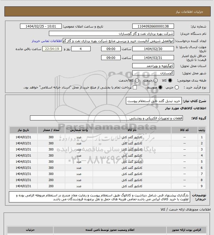The height and width of the screenshot is (235, 214).
Task: Click the response deadline time 09:00 field
Action: (x=111, y=49)
